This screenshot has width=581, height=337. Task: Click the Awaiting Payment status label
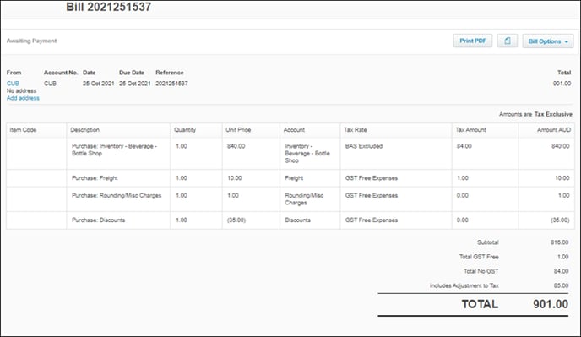pyautogui.click(x=31, y=41)
